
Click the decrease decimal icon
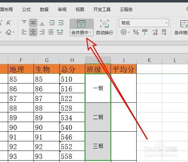click(x=164, y=32)
